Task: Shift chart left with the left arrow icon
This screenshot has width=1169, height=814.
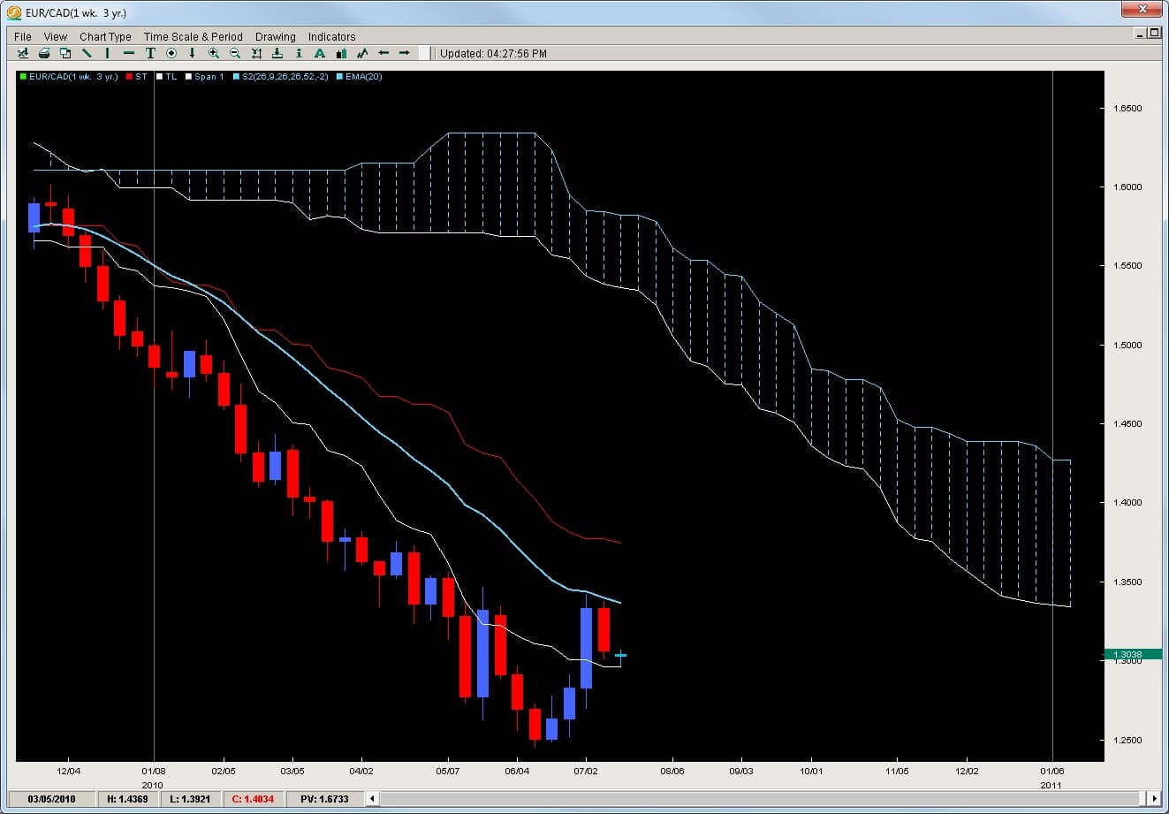Action: coord(383,53)
